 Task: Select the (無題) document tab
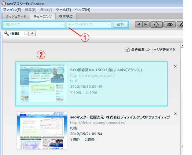click(x=15, y=33)
